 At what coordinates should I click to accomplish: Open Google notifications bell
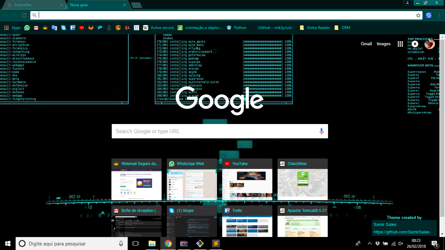pos(415,44)
